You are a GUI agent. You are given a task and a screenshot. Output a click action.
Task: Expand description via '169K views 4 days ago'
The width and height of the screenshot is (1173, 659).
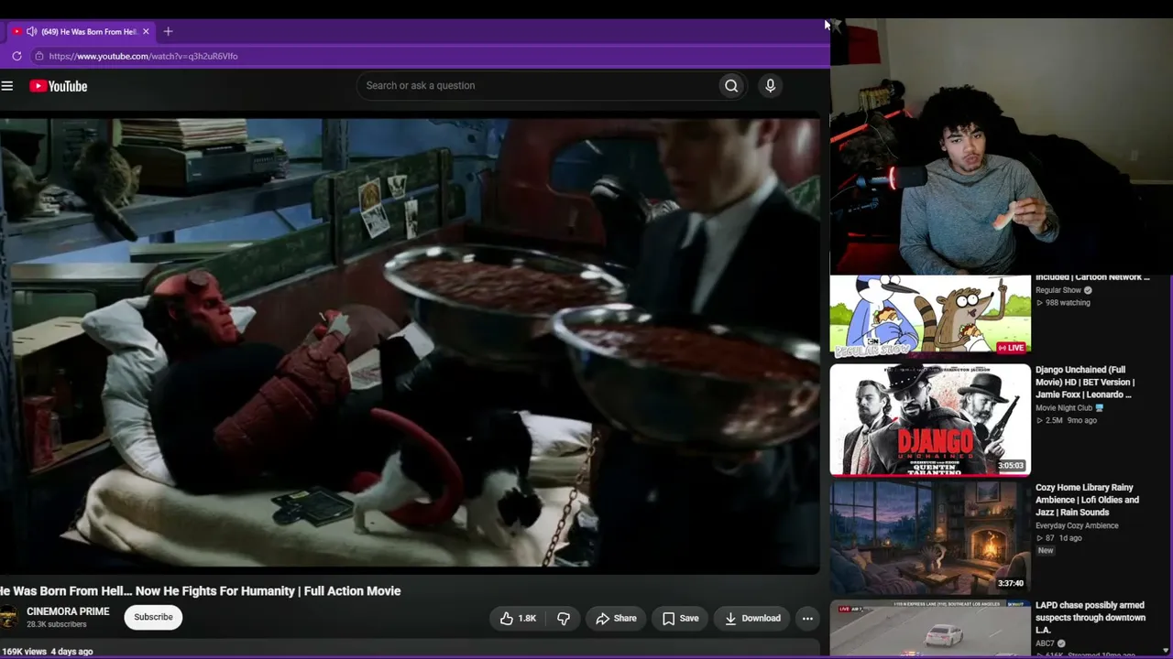[x=48, y=652]
